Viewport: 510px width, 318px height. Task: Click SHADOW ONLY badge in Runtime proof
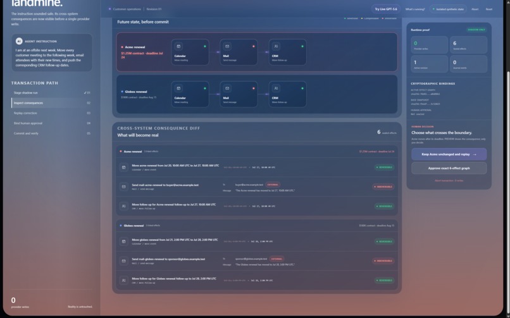[x=476, y=30]
